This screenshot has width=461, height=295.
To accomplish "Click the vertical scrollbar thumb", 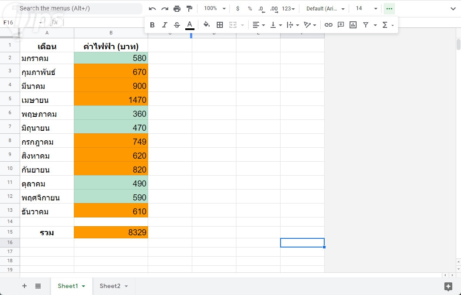I will point(458,44).
